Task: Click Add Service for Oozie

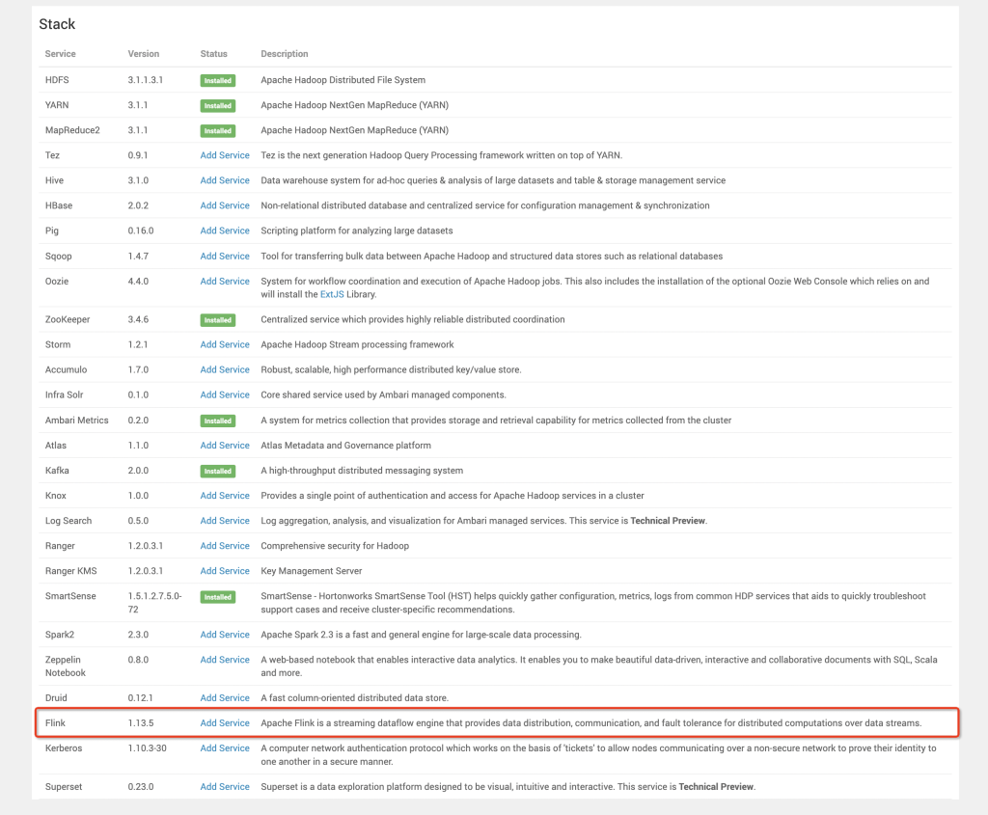Action: (225, 282)
